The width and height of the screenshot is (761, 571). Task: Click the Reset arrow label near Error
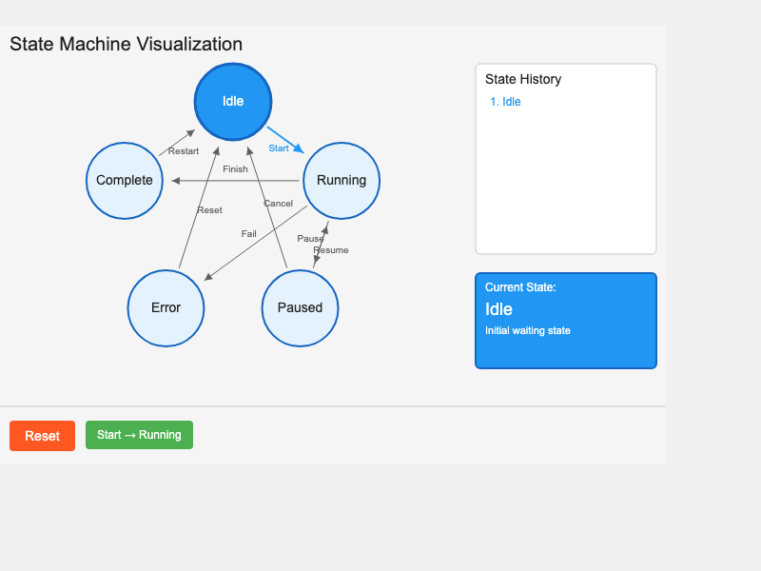209,210
